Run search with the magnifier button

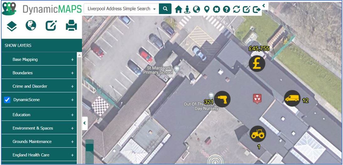click(165, 9)
